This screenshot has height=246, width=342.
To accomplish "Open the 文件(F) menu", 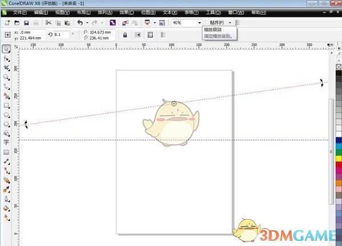I will click(x=19, y=13).
